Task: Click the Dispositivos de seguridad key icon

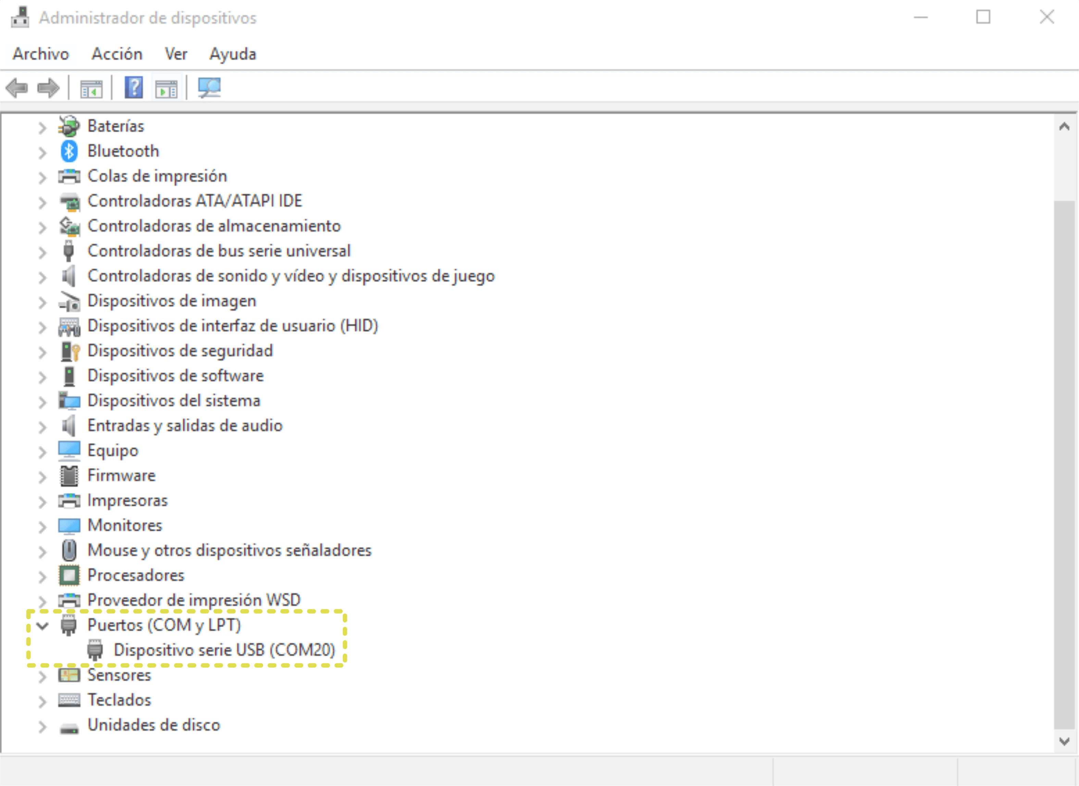Action: [x=70, y=352]
